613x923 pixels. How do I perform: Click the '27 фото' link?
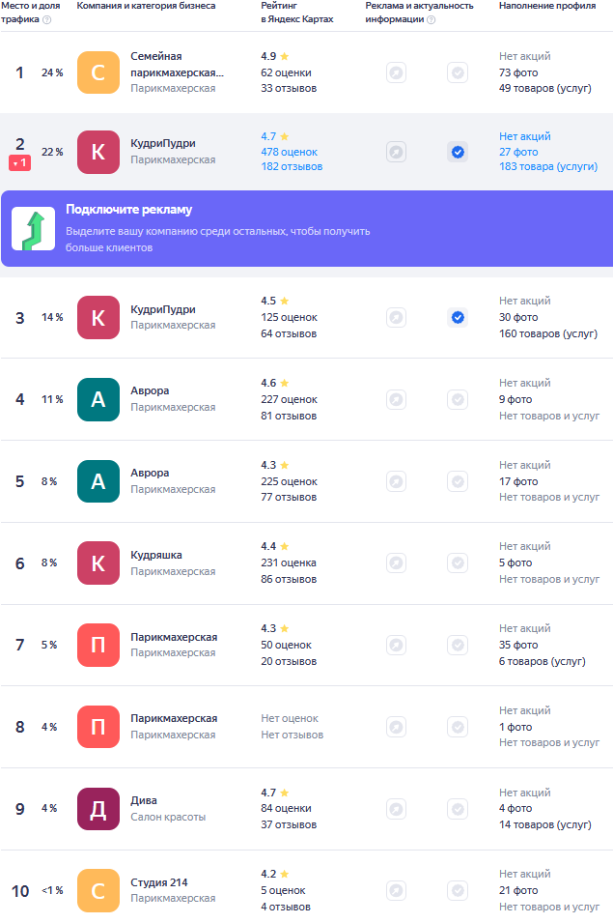pyautogui.click(x=518, y=152)
